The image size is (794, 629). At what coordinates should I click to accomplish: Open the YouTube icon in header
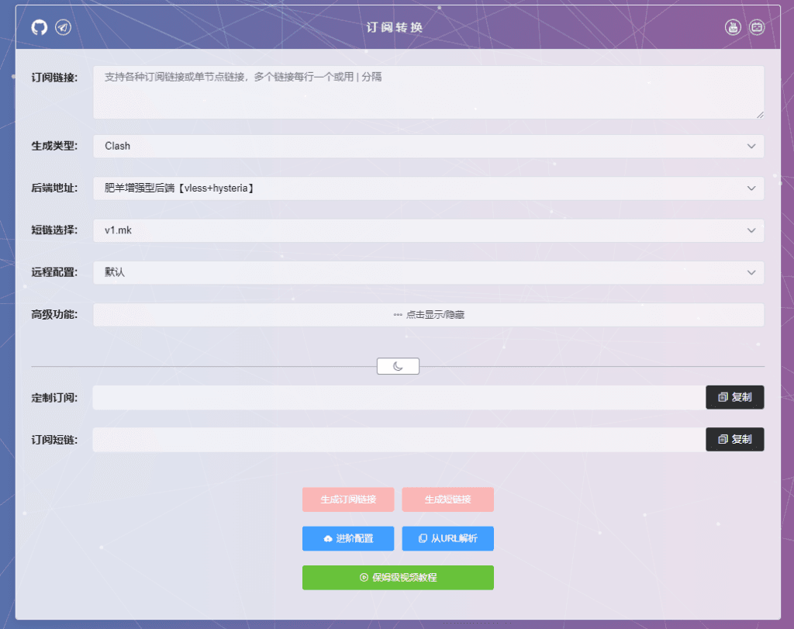(733, 28)
